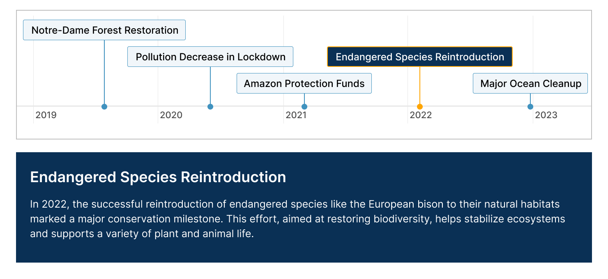
Task: Click the 2021 year label on axis
Action: pyautogui.click(x=296, y=115)
